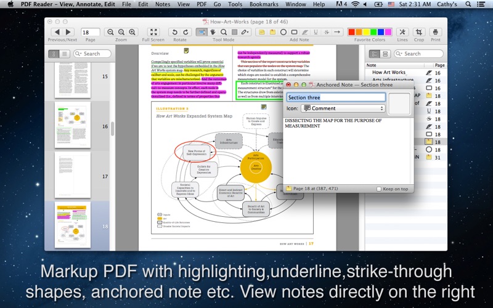The image size is (493, 308).
Task: Add a strike-through note from toolbar
Action: (327, 32)
